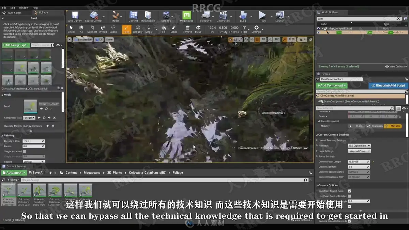409x230 pixels.
Task: Click the Modes toolbar icon
Action: point(116,16)
